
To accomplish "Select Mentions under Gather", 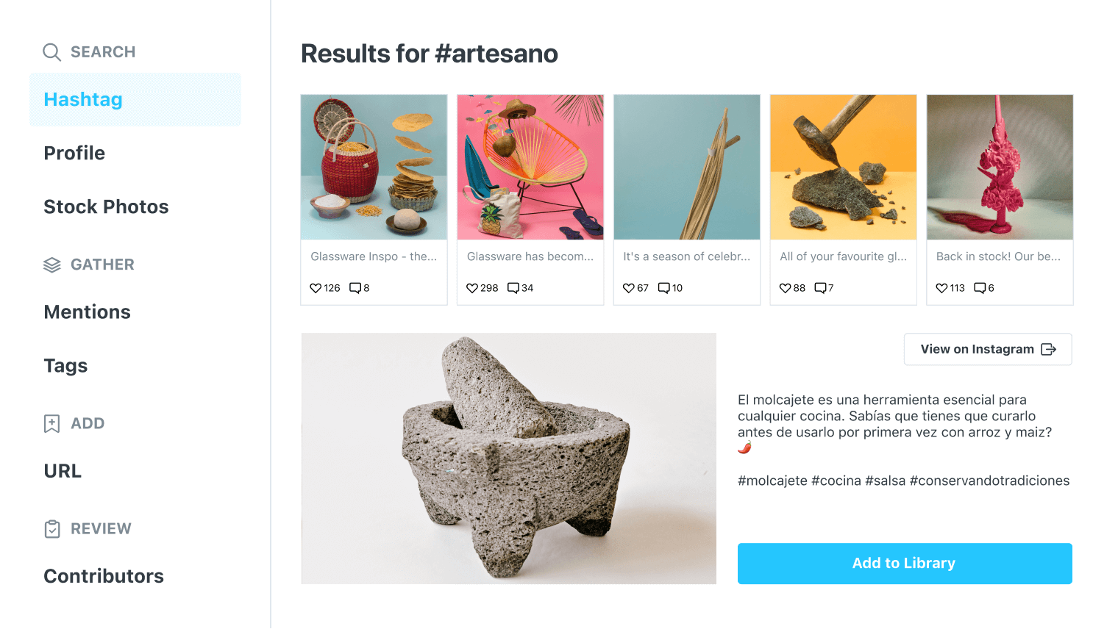I will pos(87,312).
